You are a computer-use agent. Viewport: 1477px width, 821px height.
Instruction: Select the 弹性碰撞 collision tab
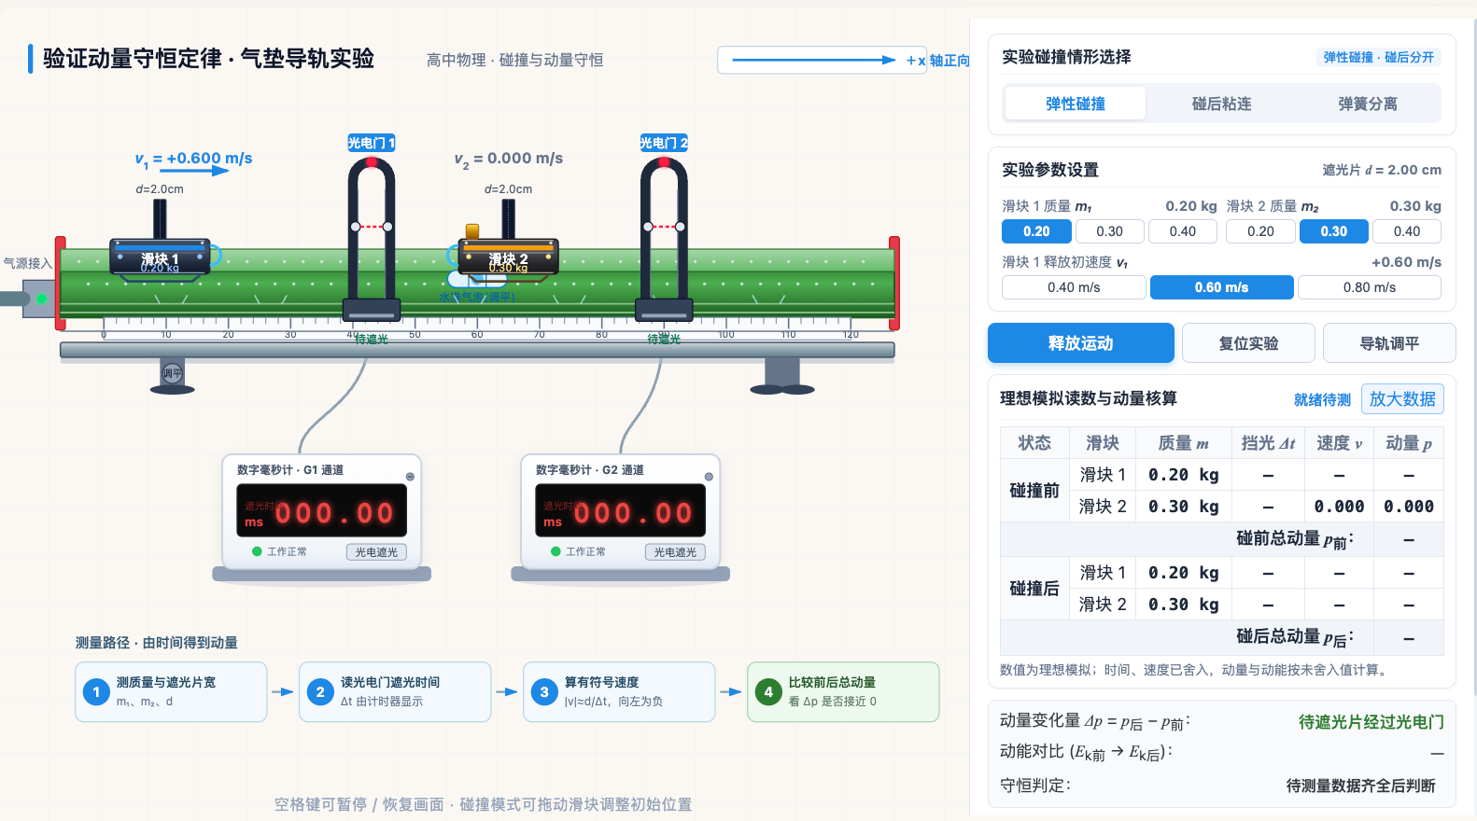pyautogui.click(x=1076, y=104)
